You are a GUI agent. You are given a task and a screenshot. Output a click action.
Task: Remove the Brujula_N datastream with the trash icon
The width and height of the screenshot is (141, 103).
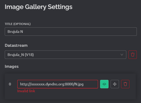click(133, 55)
